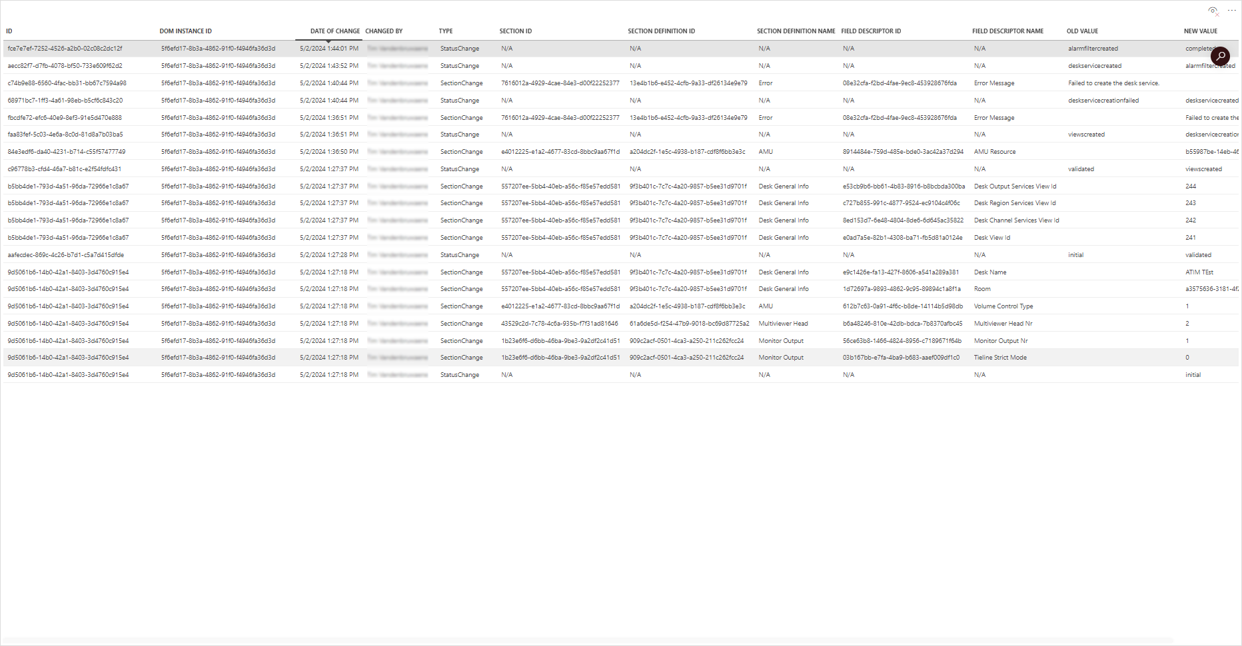Click date 5/2/2024 1:43:52 PM
The height and width of the screenshot is (646, 1242).
pyautogui.click(x=329, y=66)
